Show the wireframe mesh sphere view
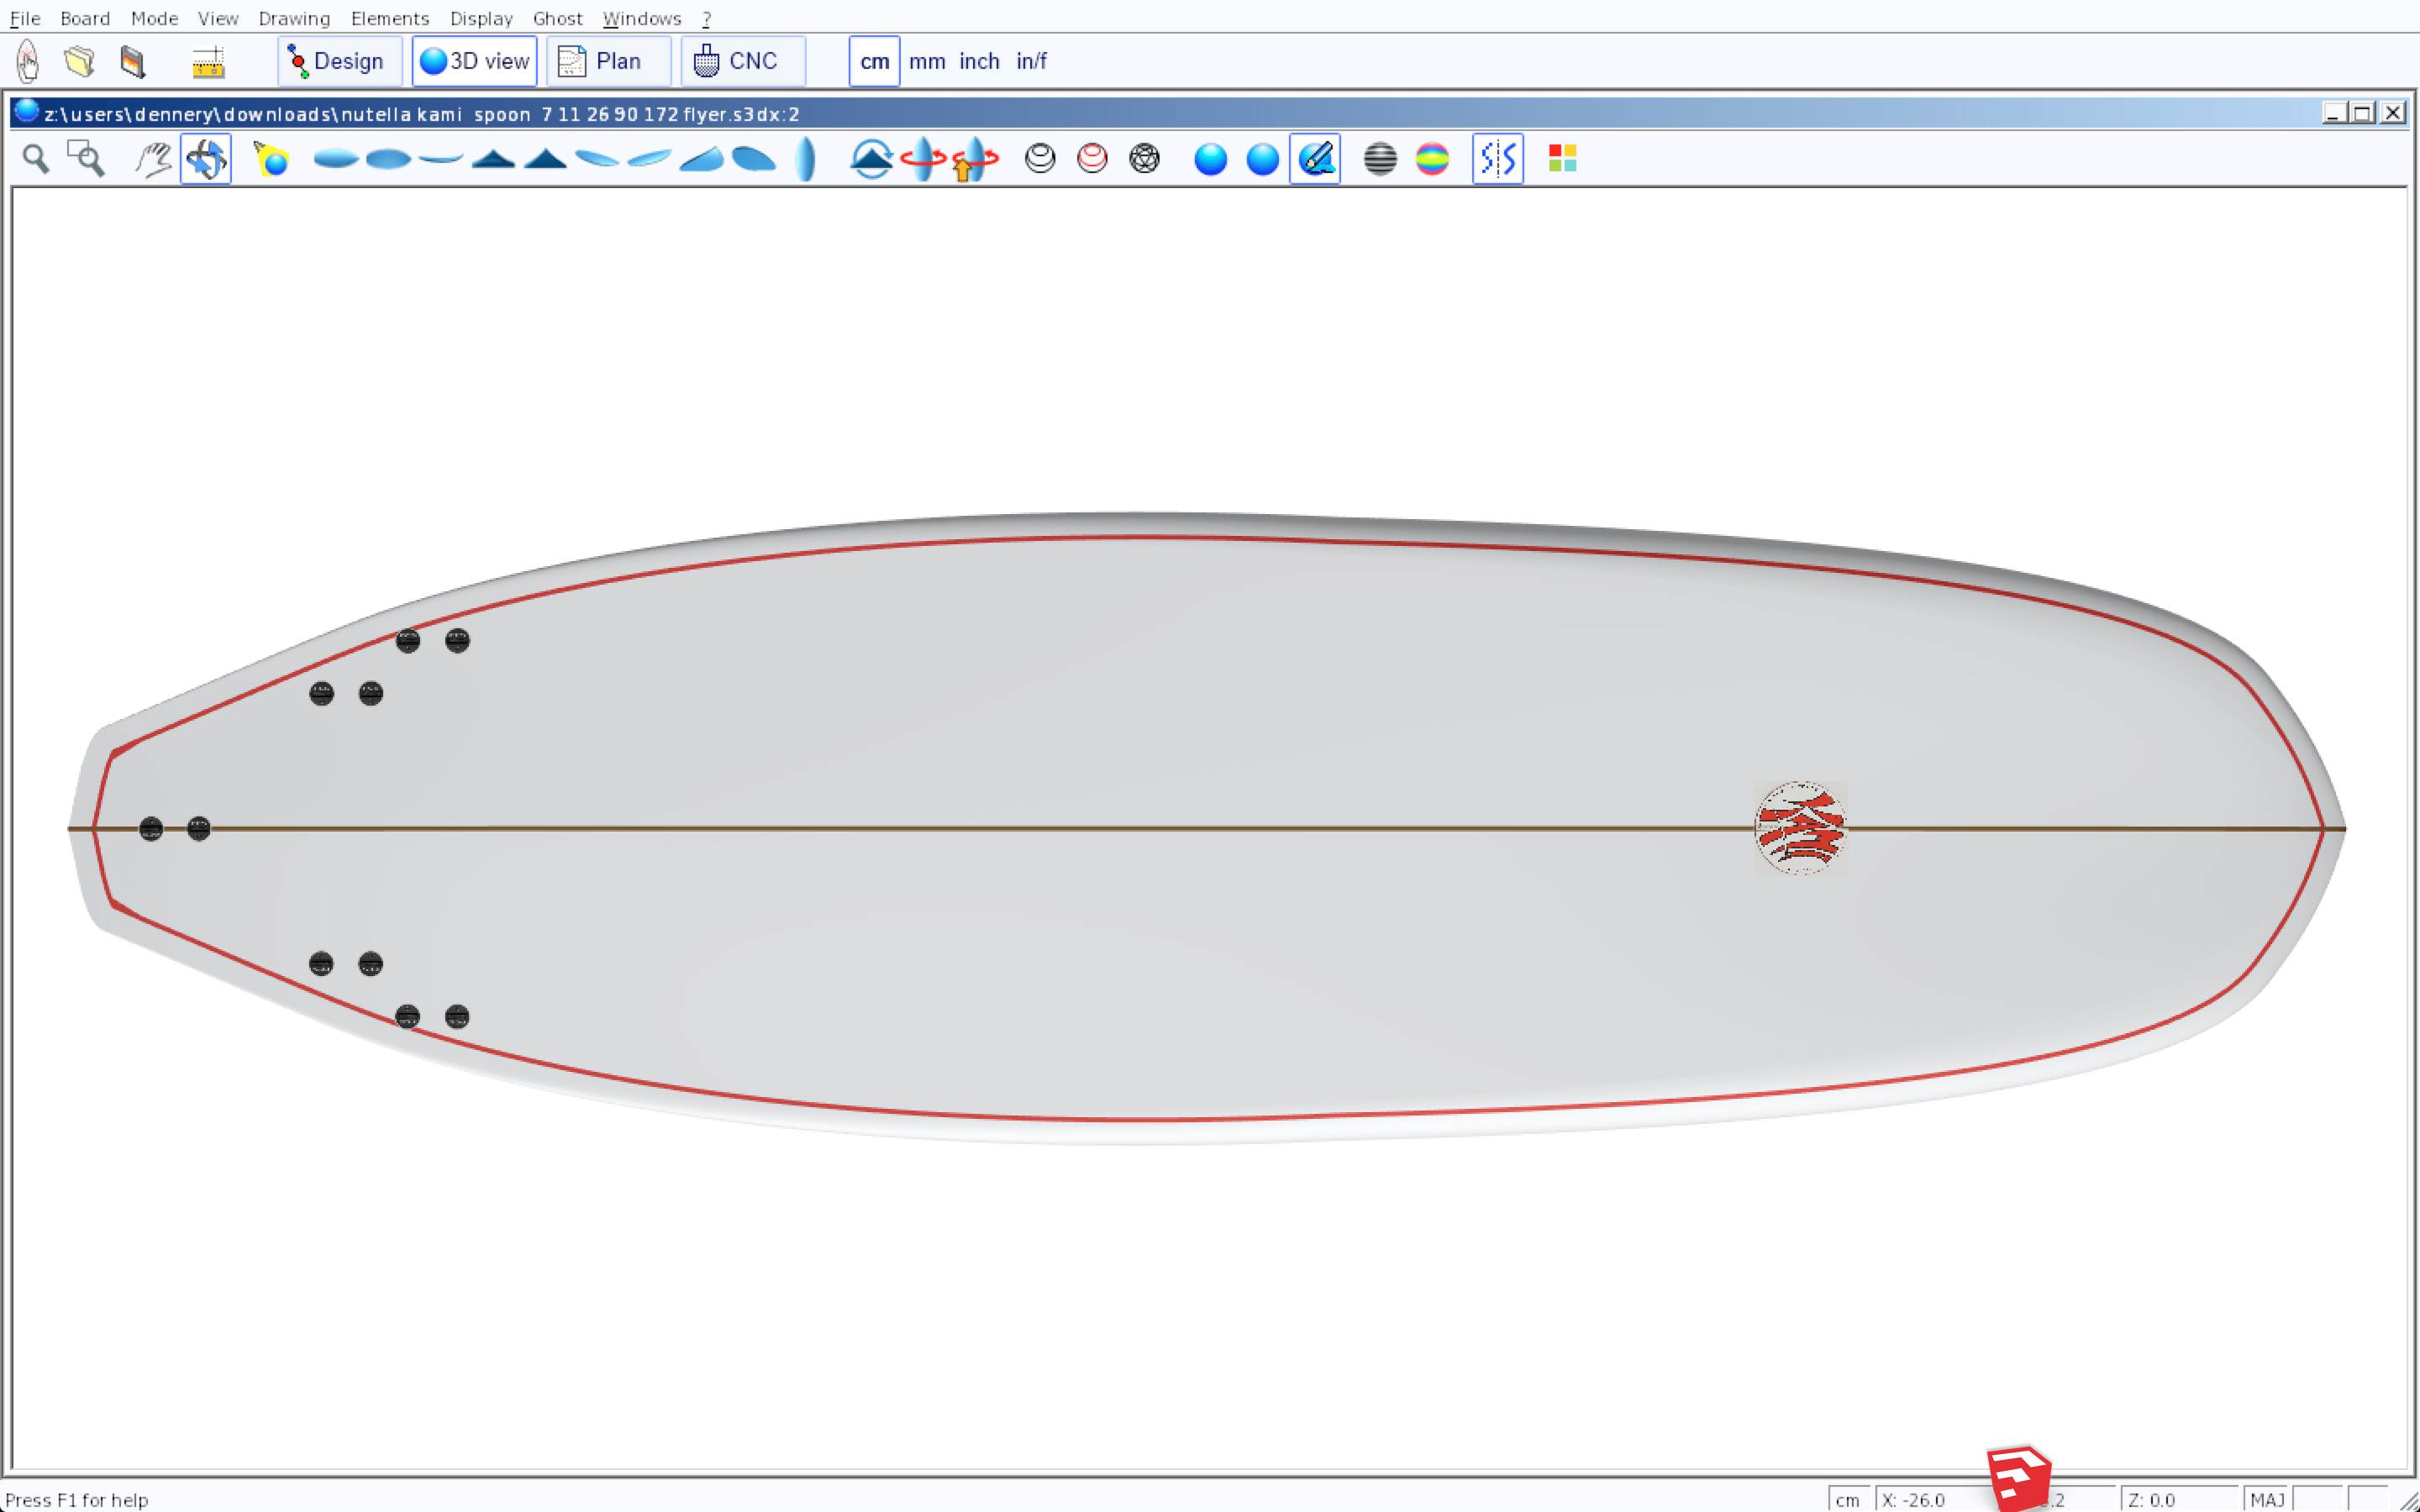 pos(1144,158)
